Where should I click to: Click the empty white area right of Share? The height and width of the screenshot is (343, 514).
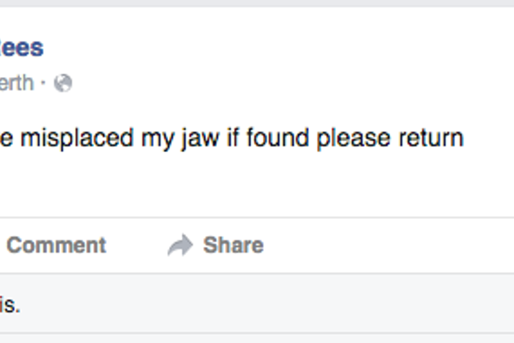coord(389,245)
